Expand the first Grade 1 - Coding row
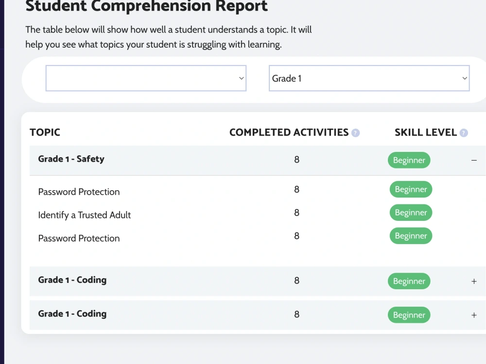The image size is (486, 364). click(474, 281)
